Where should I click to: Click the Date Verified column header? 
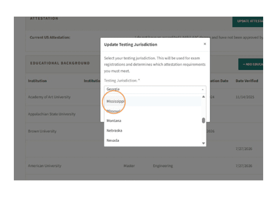point(247,81)
